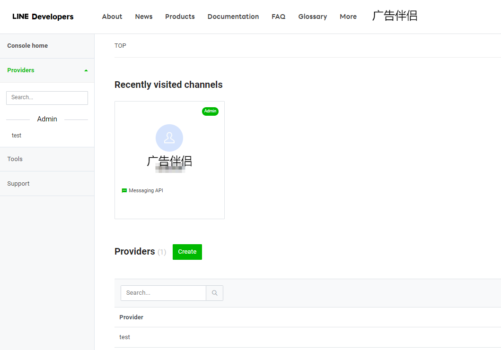
Task: Open the Products menu item
Action: pyautogui.click(x=180, y=17)
